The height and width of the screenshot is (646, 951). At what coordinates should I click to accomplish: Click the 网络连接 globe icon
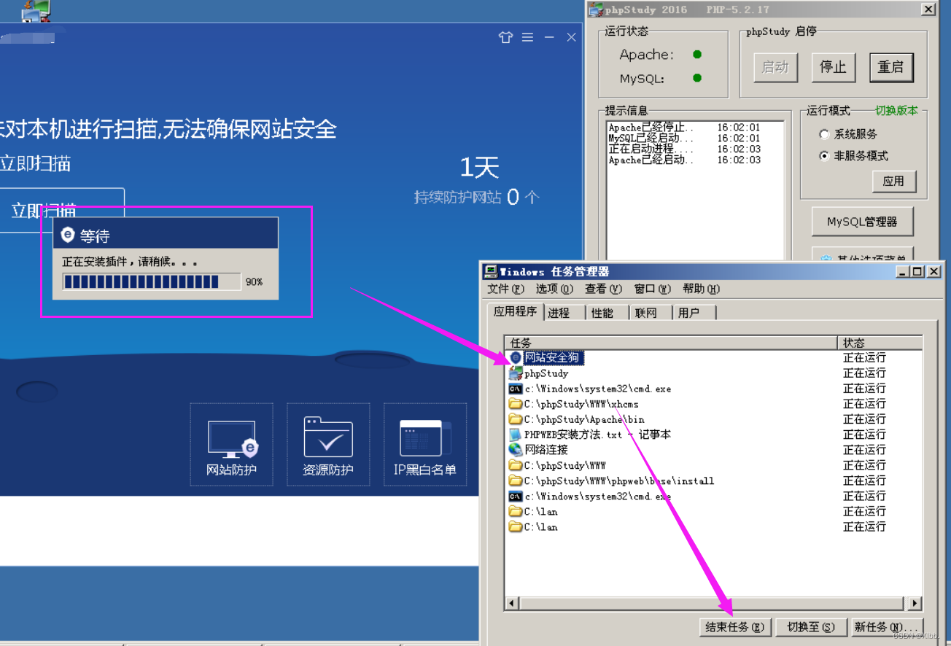click(516, 450)
